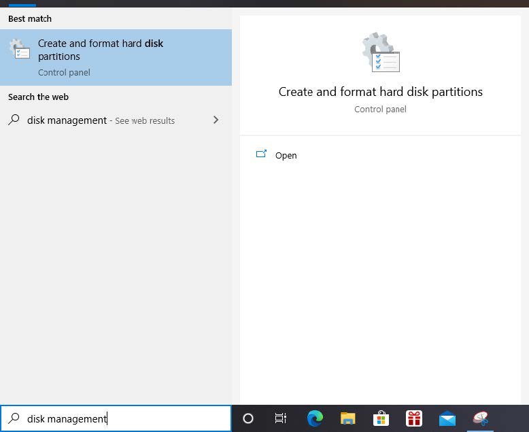Image resolution: width=529 pixels, height=432 pixels.
Task: Click the gear checklist icon in Best match
Action: click(x=19, y=50)
